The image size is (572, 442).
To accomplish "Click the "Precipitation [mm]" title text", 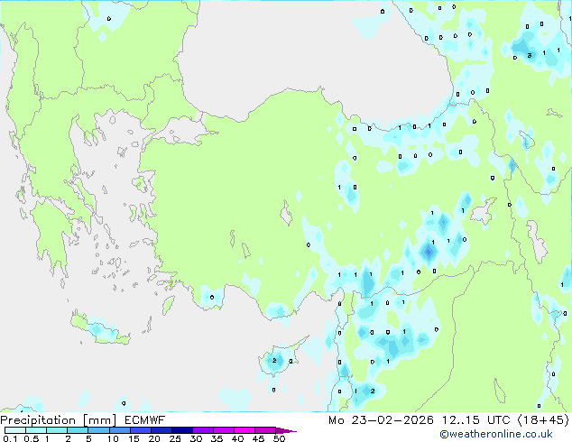I will tap(59, 420).
